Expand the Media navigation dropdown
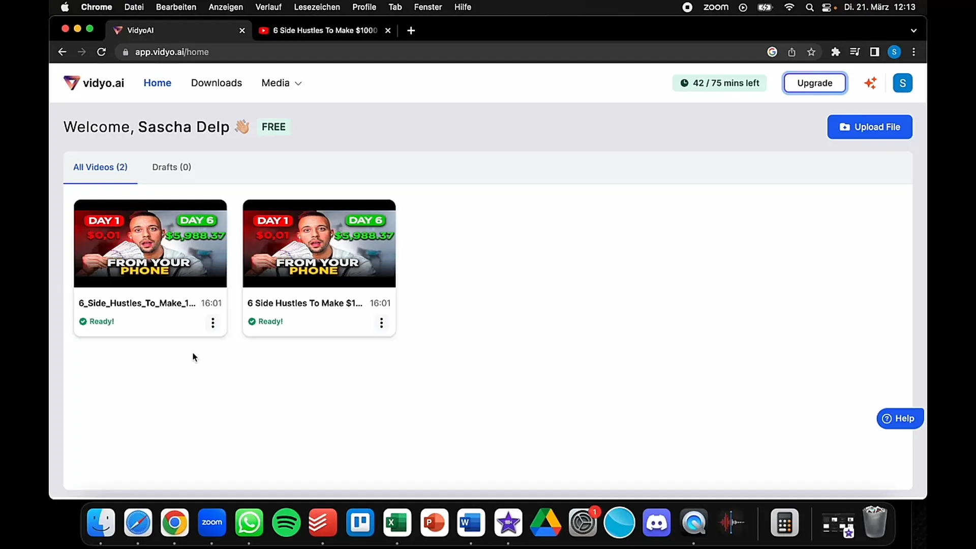 click(x=281, y=82)
